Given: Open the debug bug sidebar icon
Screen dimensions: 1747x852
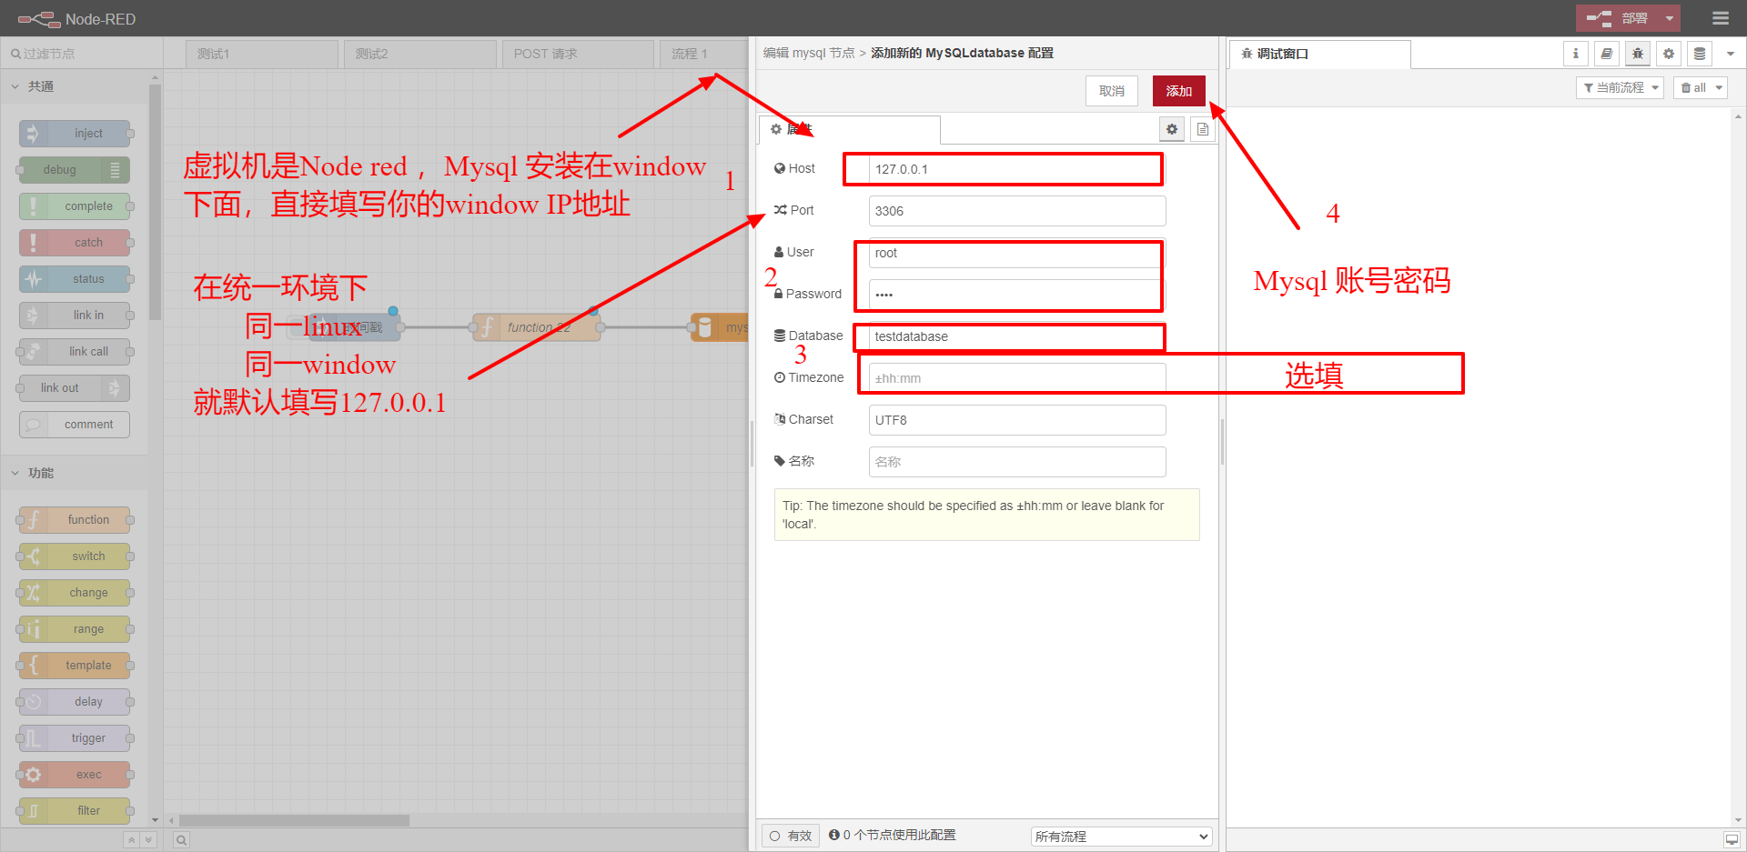Looking at the screenshot, I should [1638, 54].
